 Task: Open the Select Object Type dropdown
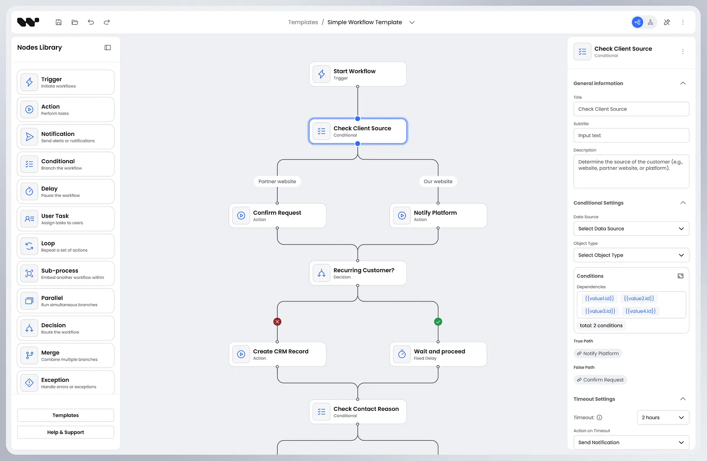(x=631, y=255)
